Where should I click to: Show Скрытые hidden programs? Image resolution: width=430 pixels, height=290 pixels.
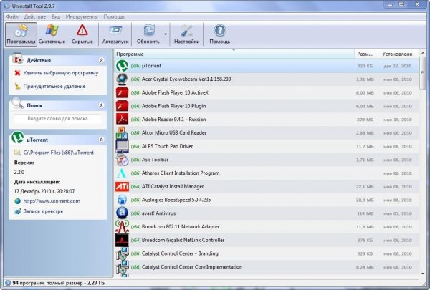pyautogui.click(x=82, y=34)
